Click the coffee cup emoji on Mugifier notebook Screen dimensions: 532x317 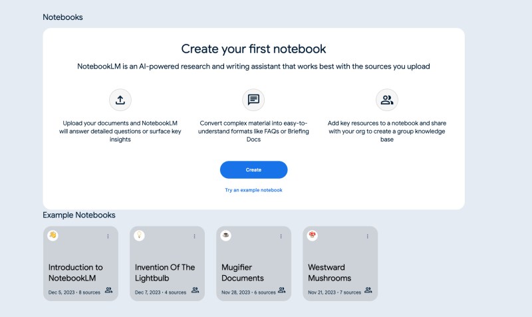(x=225, y=235)
